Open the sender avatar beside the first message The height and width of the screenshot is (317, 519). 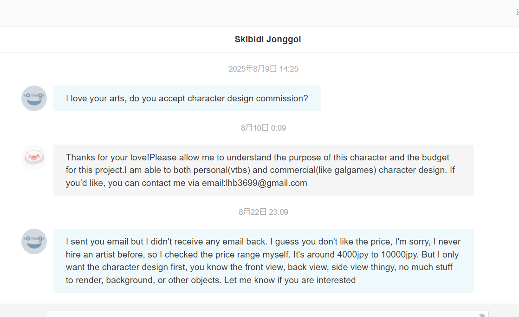(34, 98)
